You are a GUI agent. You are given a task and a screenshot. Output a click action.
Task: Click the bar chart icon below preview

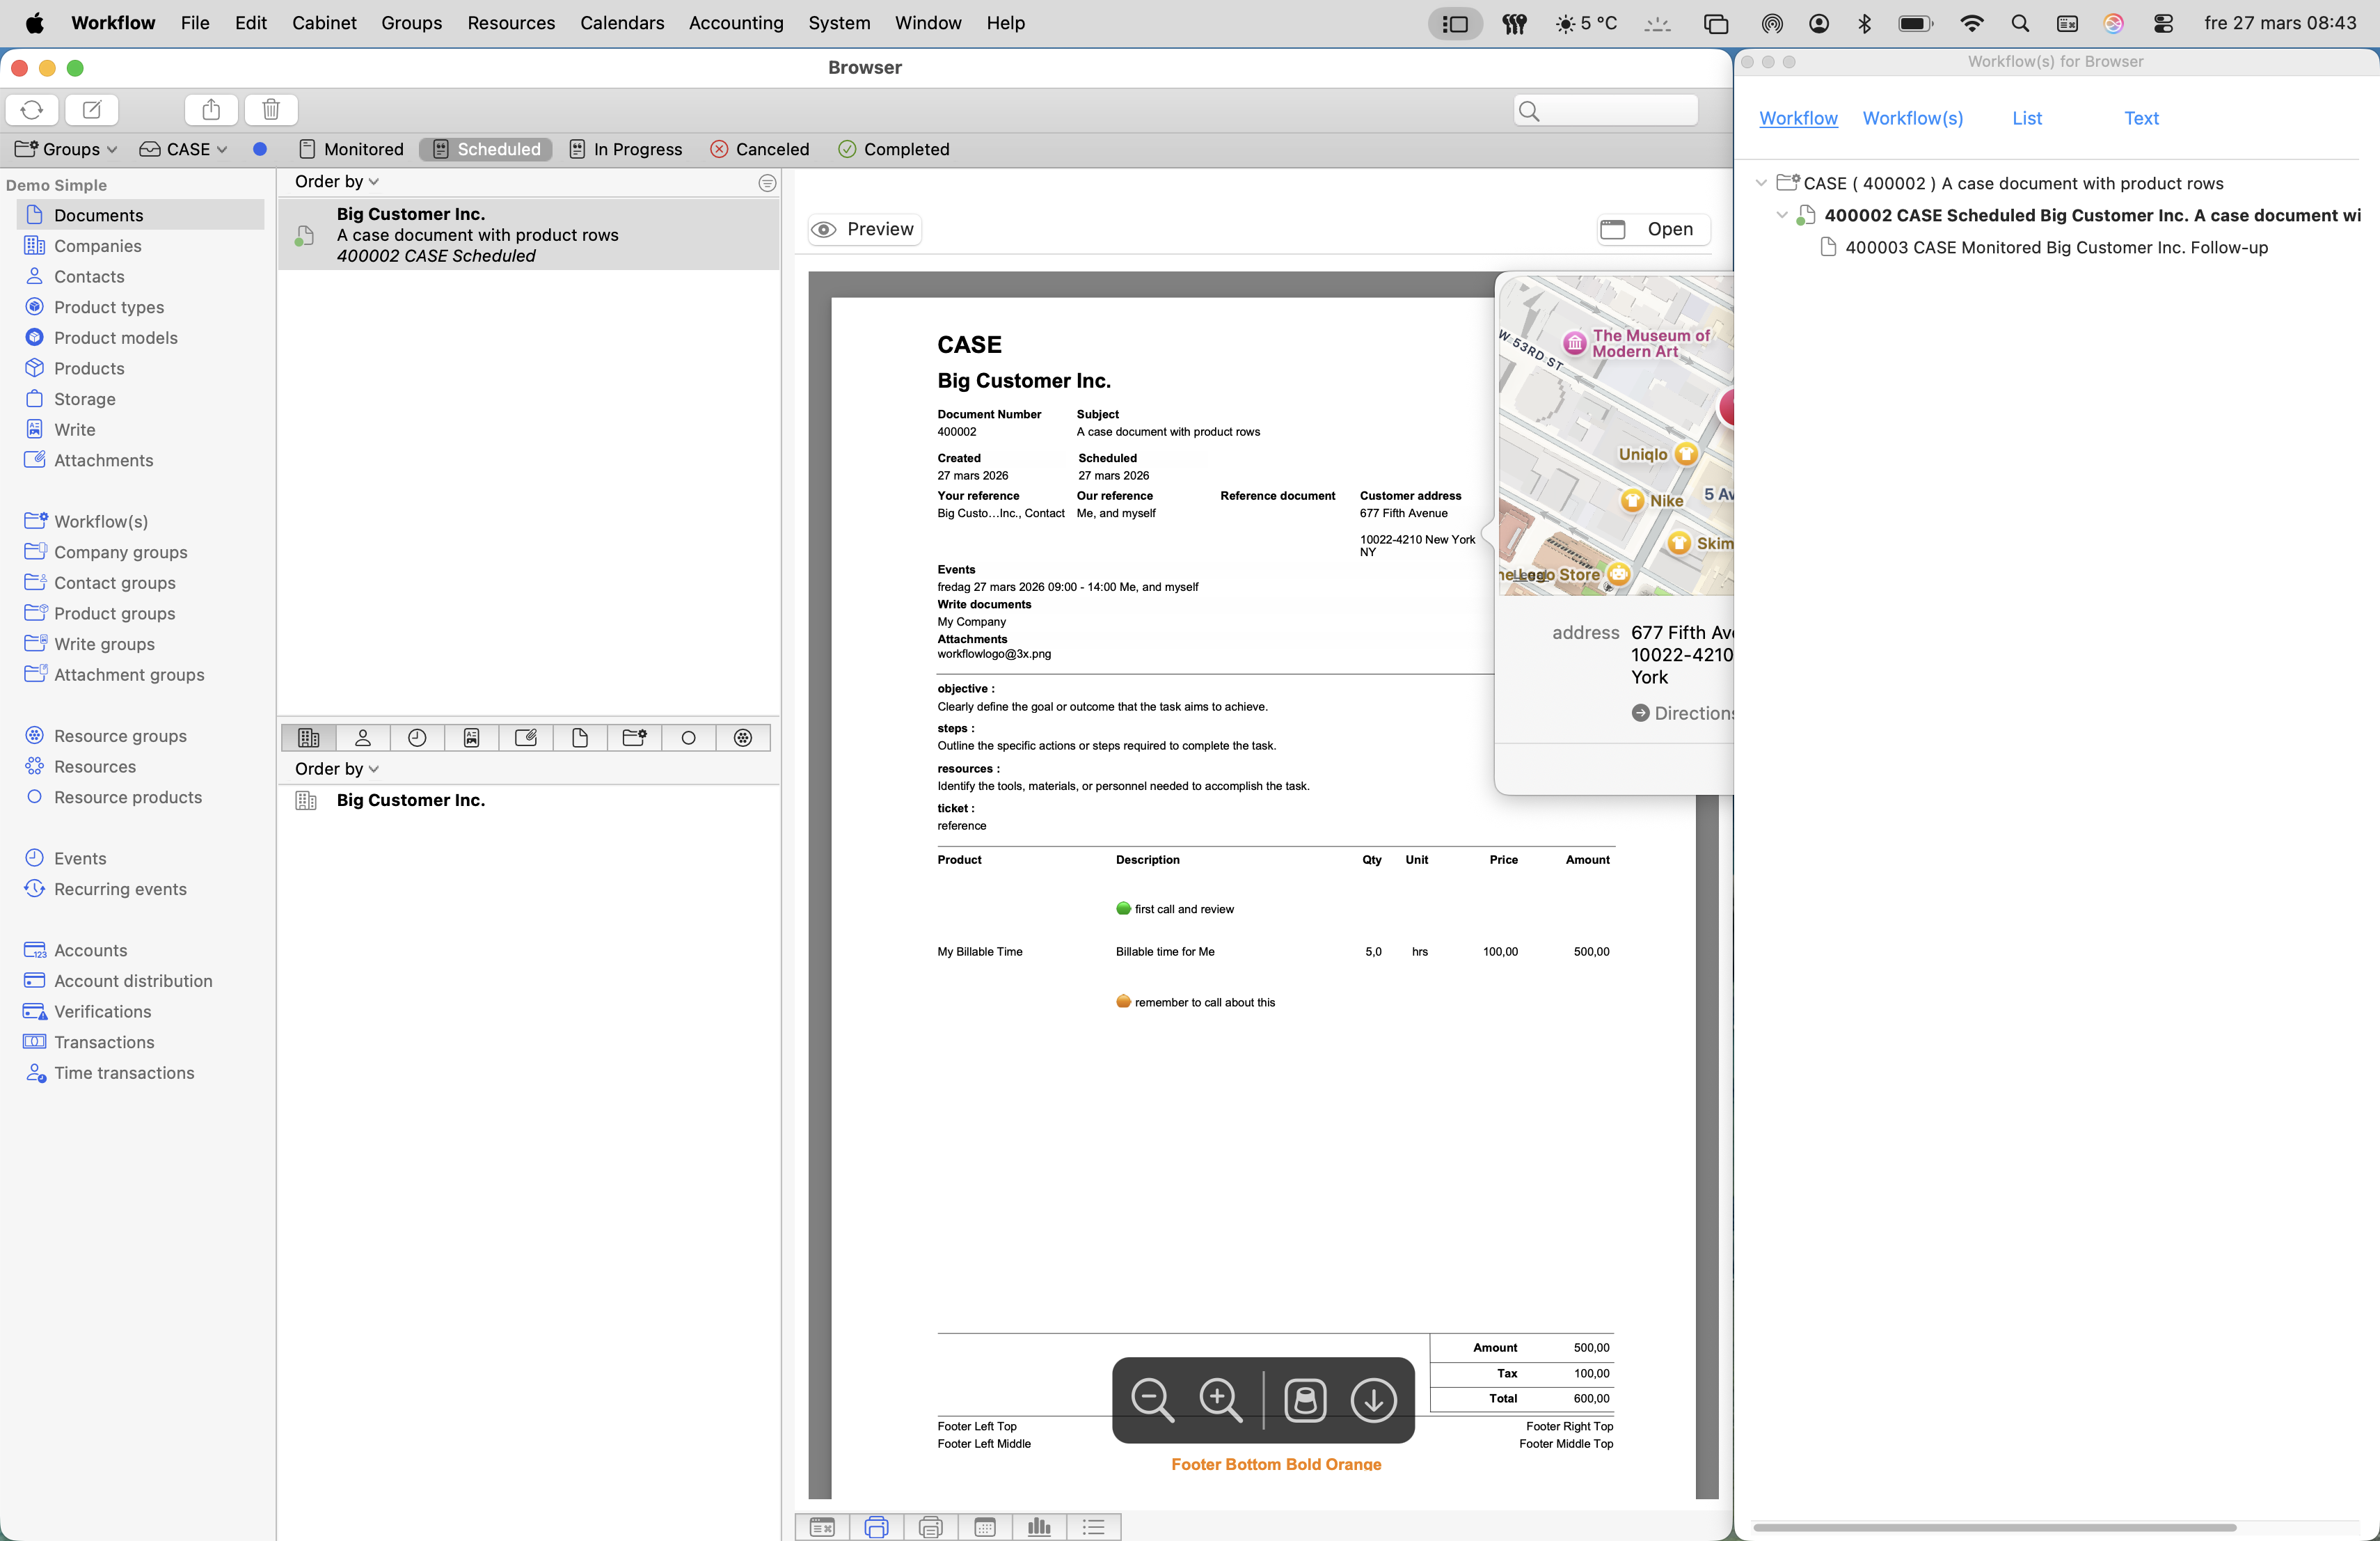1039,1526
